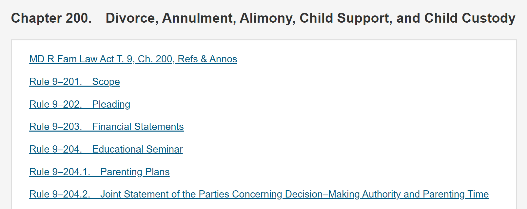Open Rule 9–204.1 Parenting Plans
Screen dimensions: 527x209
point(99,172)
